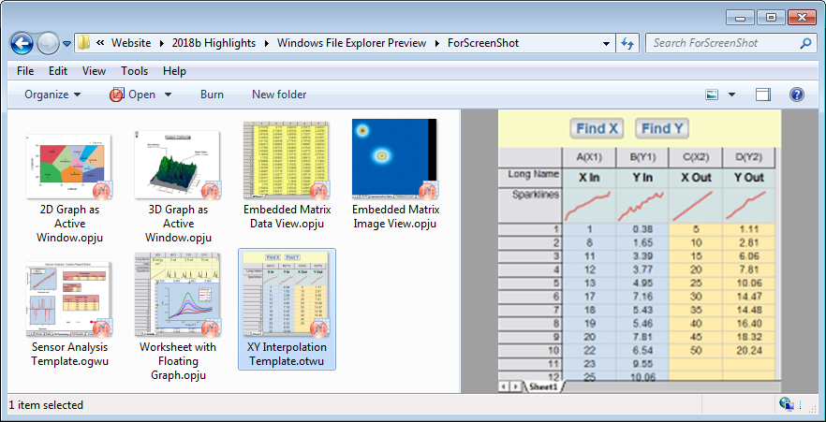
Task: Open the View menu
Action: [x=94, y=71]
